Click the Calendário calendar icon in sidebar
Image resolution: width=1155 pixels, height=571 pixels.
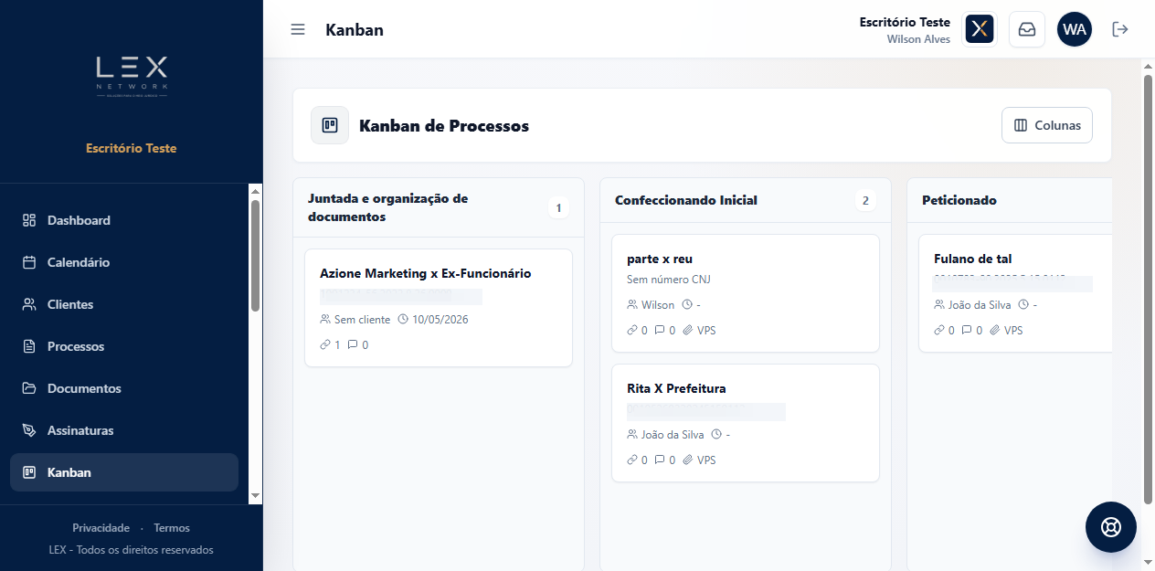coord(29,262)
